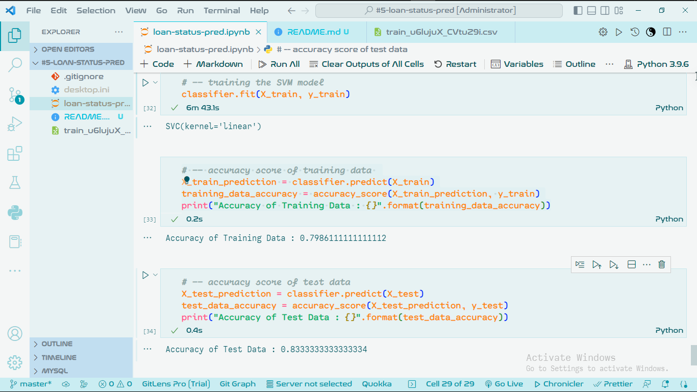Viewport: 697px width, 392px height.
Task: Open notification bell in status bar
Action: point(665,384)
